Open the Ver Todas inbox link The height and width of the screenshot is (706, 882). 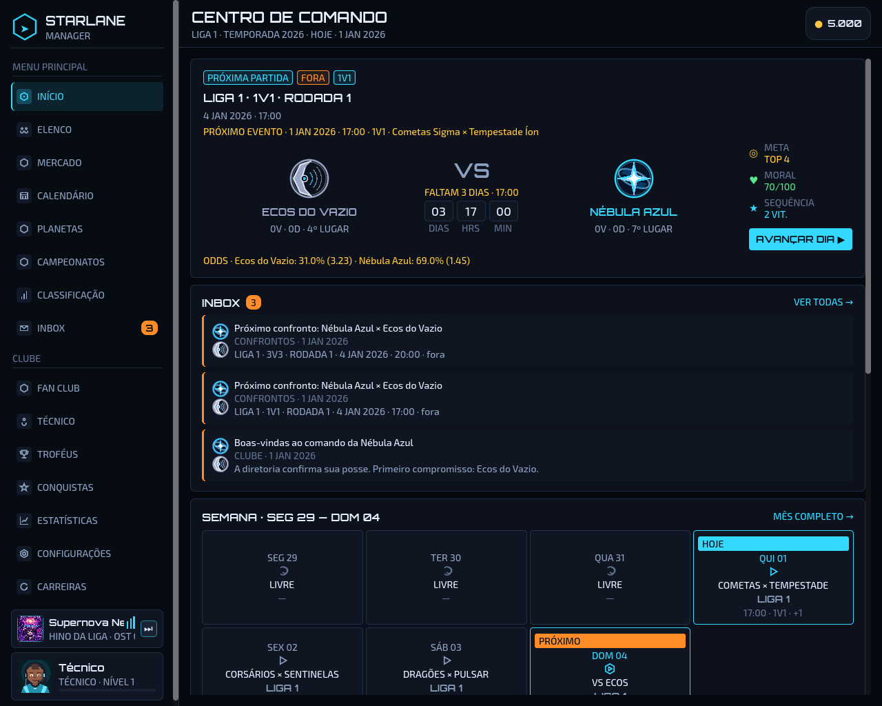(x=823, y=302)
